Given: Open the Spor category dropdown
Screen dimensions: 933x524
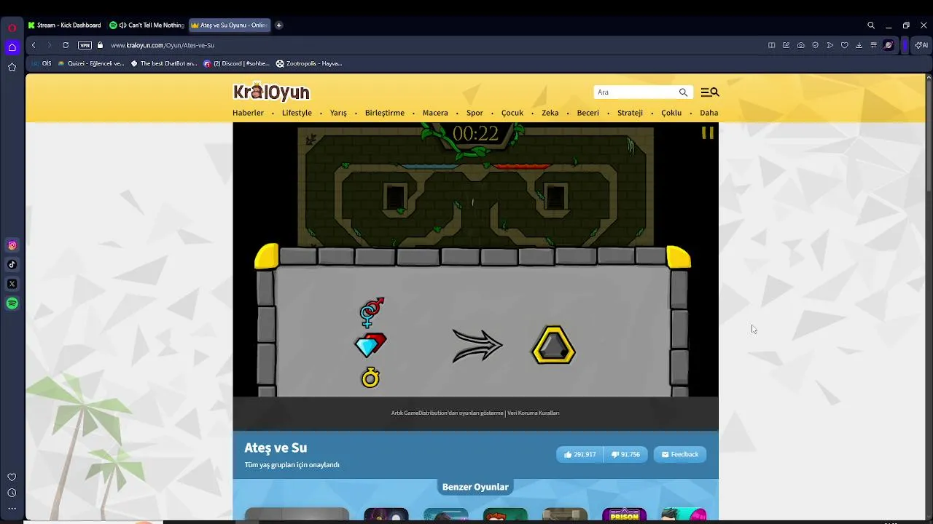Looking at the screenshot, I should 475,113.
